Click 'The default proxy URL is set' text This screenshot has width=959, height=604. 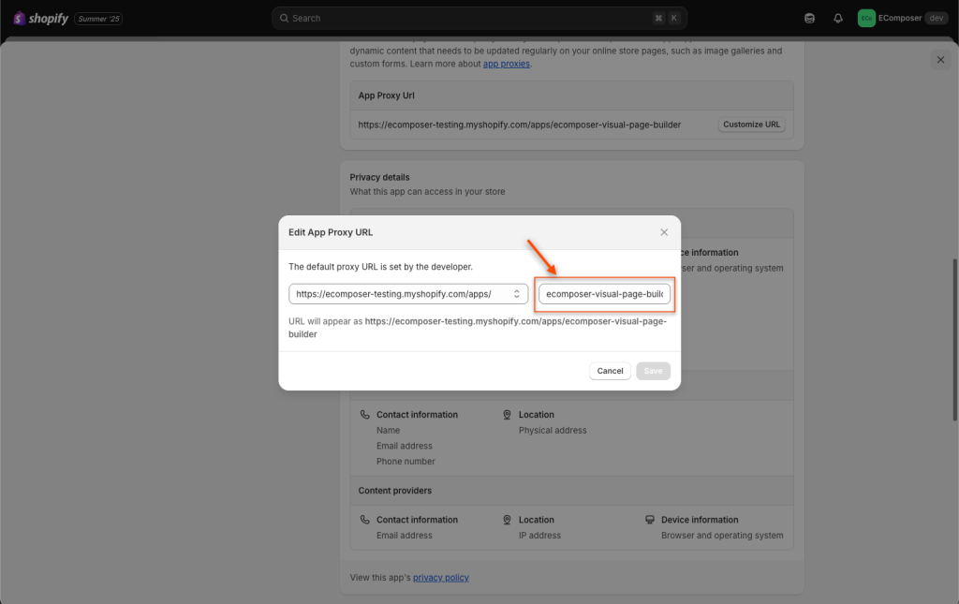point(380,267)
